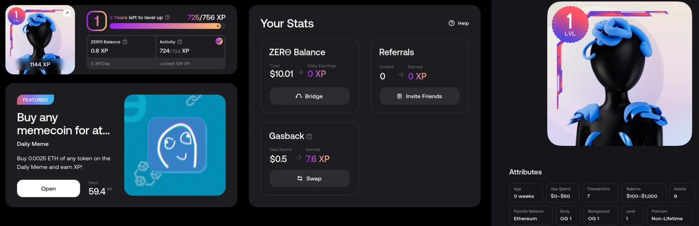This screenshot has width=699, height=226.
Task: Select the Favorite Network Ethereum attribute
Action: [530, 215]
